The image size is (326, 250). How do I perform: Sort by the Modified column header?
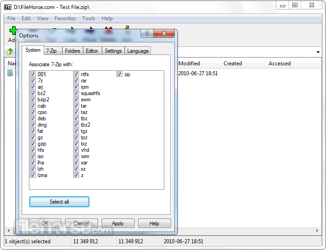[x=199, y=63]
